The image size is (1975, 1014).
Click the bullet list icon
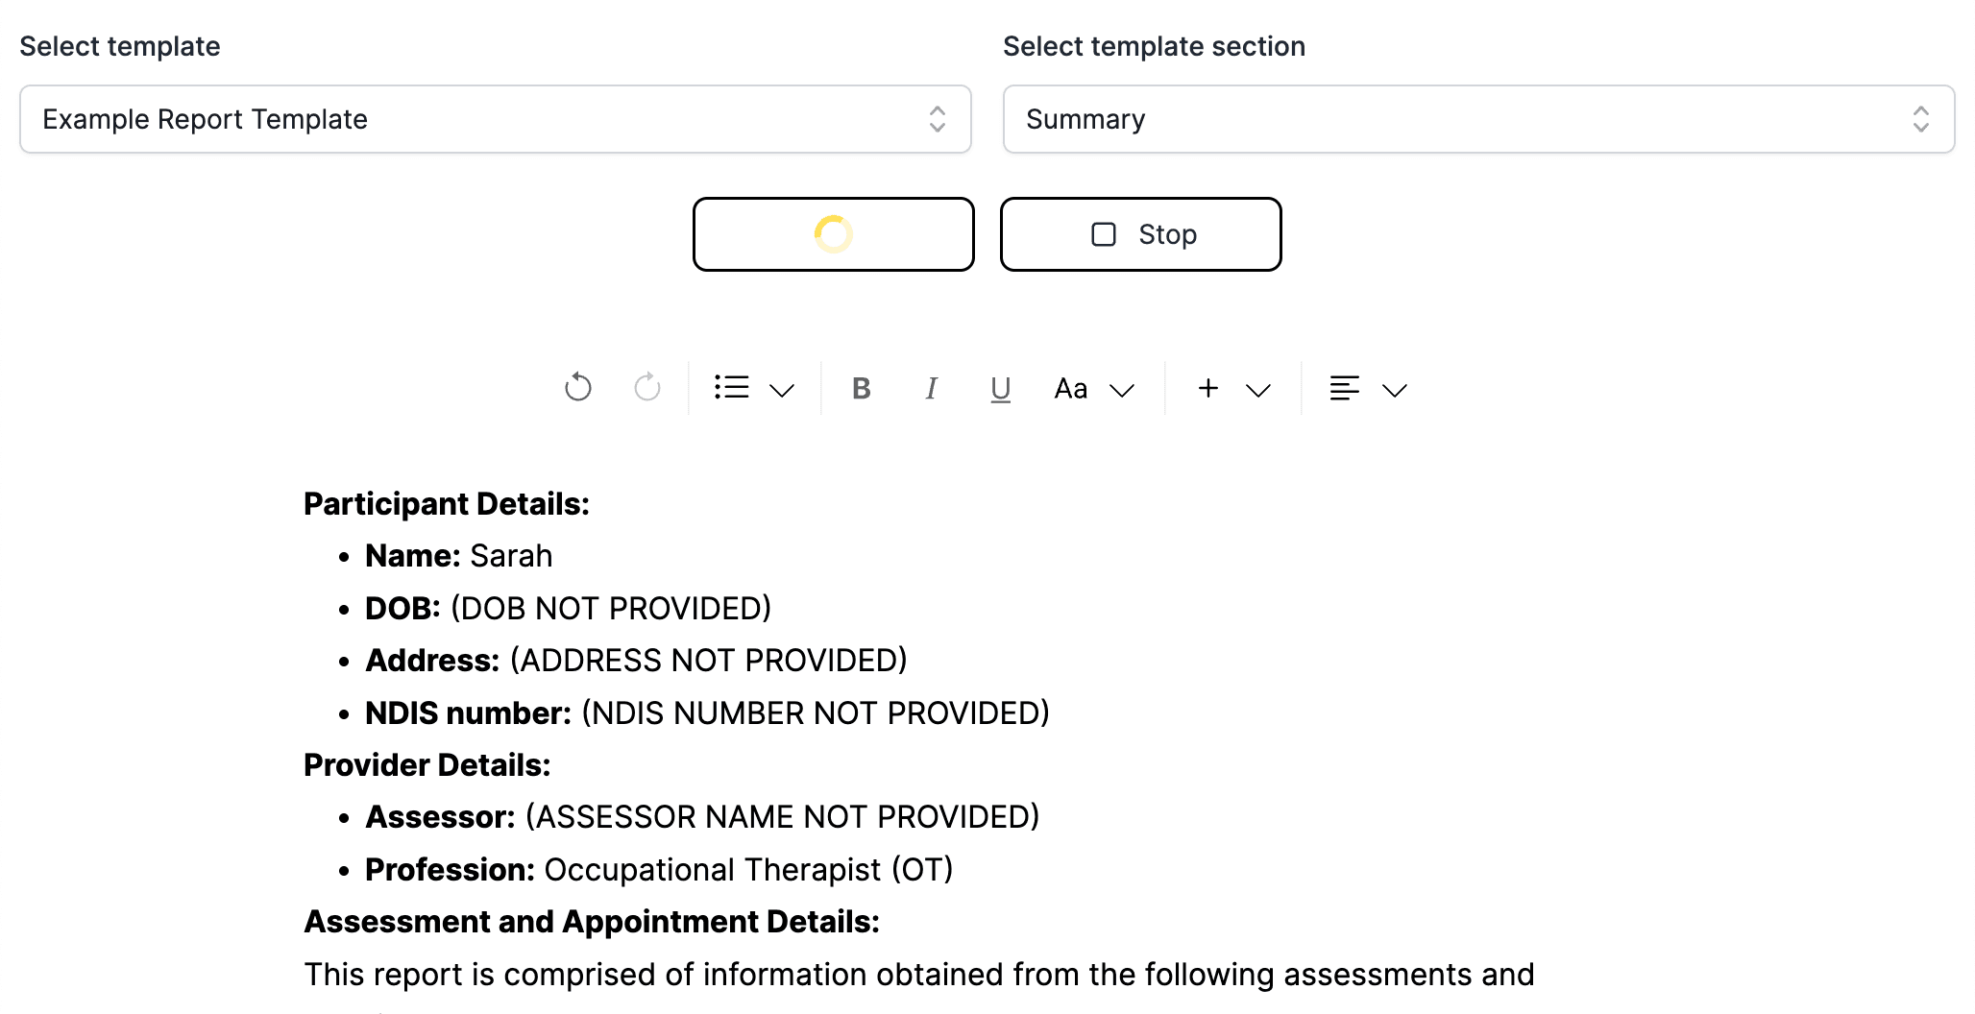pyautogui.click(x=732, y=388)
